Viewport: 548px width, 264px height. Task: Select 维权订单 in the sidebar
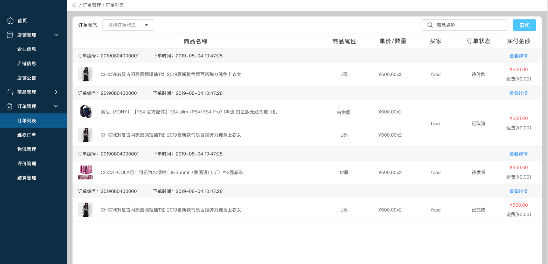click(27, 135)
